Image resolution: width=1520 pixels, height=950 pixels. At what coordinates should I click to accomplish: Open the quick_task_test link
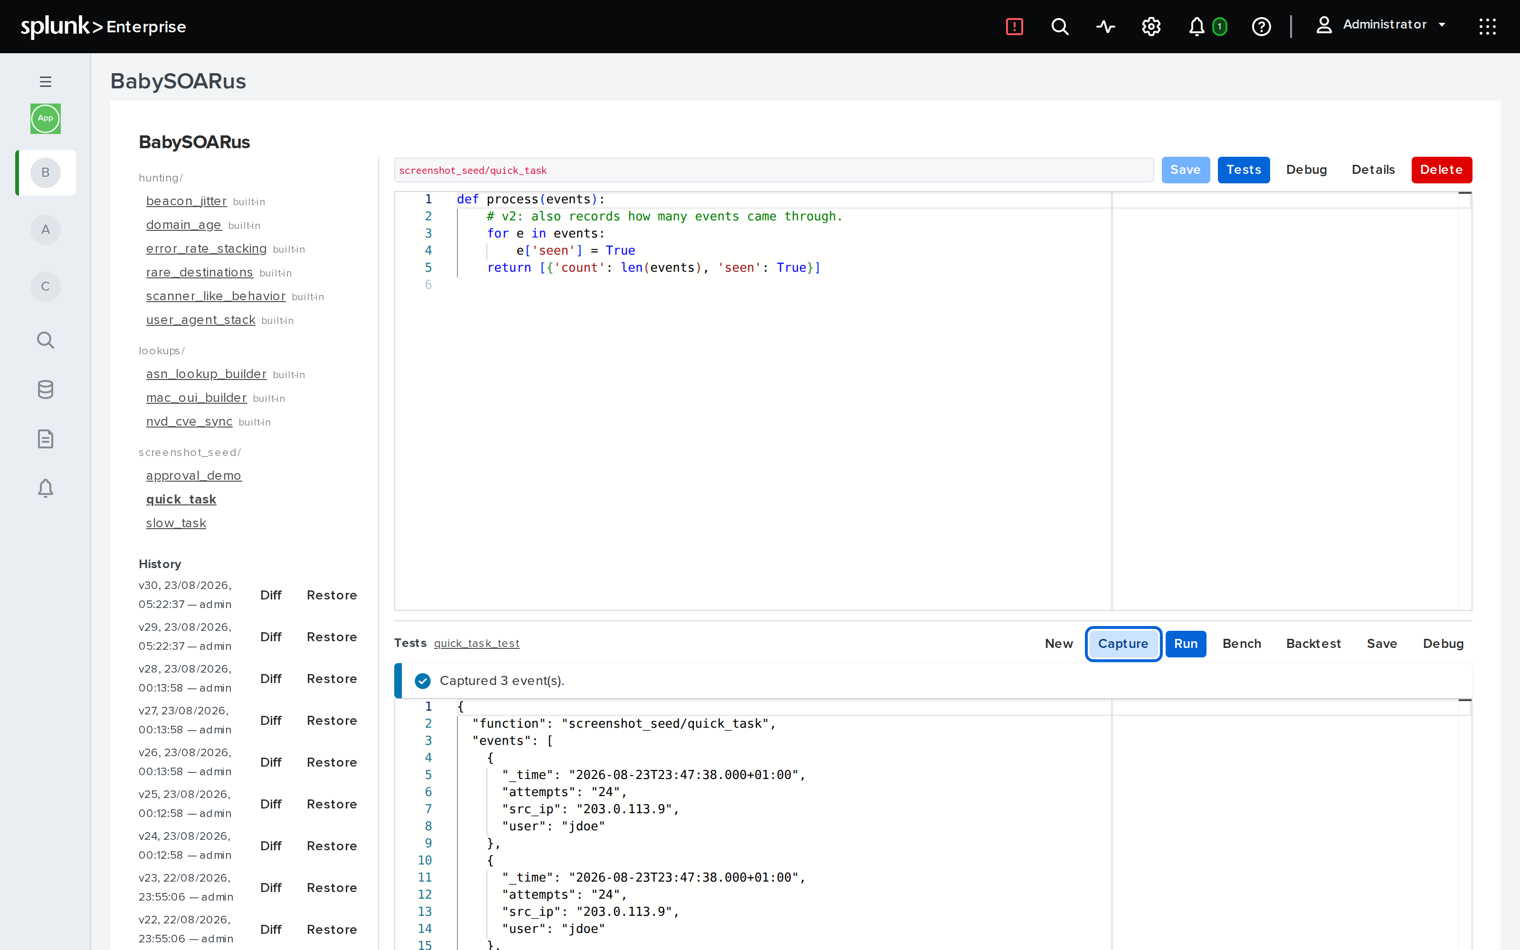[477, 643]
